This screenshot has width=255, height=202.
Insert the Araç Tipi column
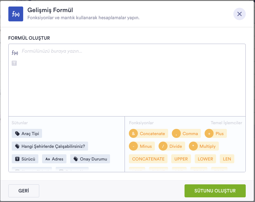pos(27,134)
